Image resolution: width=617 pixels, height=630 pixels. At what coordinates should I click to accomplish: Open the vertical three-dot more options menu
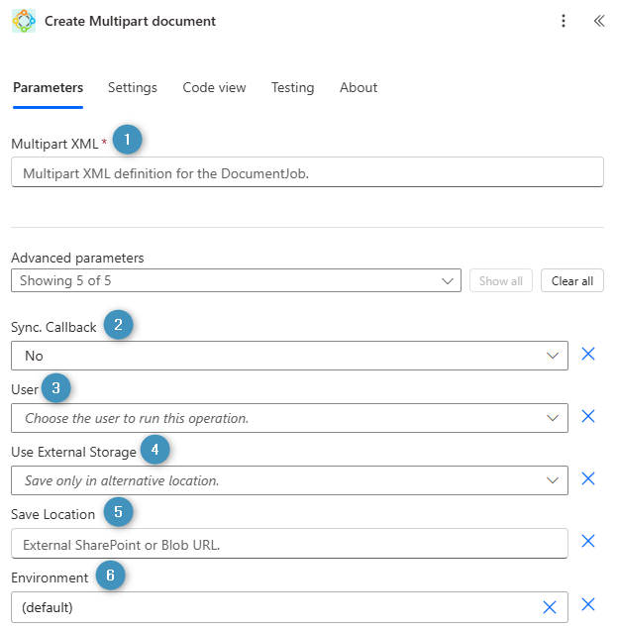(564, 21)
